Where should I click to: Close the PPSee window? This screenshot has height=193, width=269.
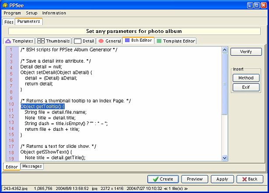(264, 5)
